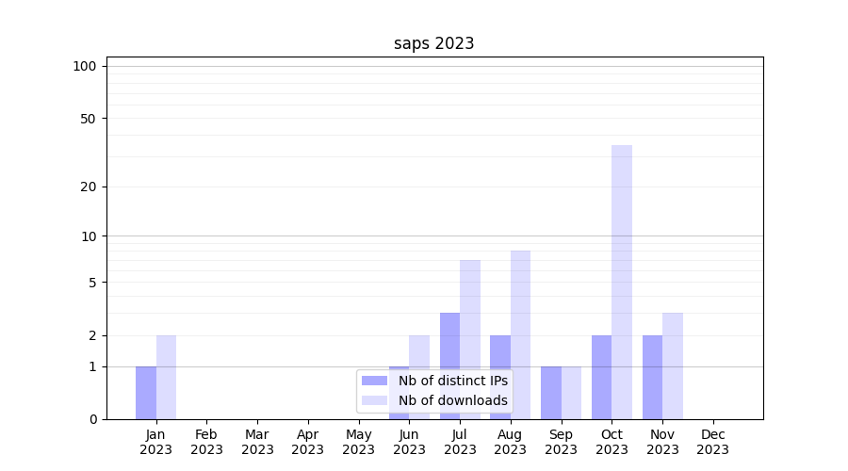Image resolution: width=848 pixels, height=471 pixels.
Task: Select the January downloads bar
Action: click(x=166, y=377)
